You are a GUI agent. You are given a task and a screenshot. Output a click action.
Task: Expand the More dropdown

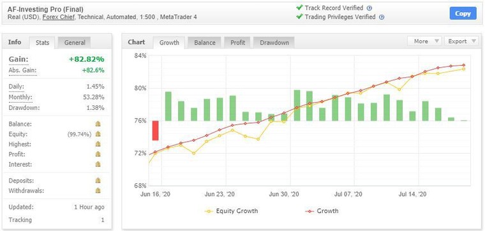[424, 41]
